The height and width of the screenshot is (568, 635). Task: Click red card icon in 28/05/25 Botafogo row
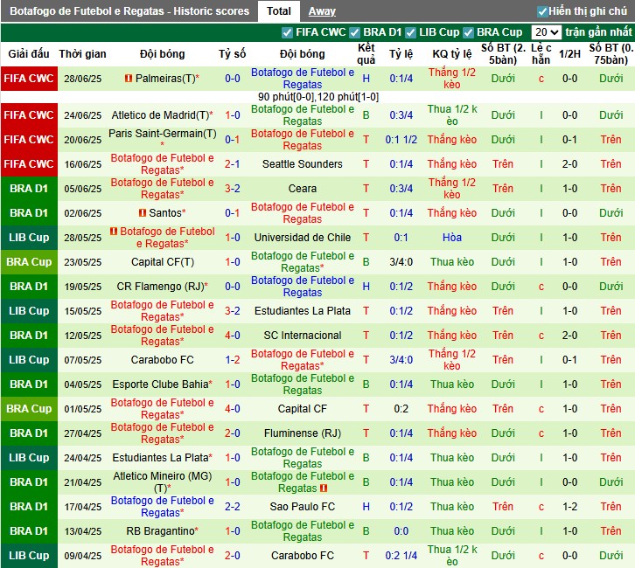pyautogui.click(x=114, y=231)
